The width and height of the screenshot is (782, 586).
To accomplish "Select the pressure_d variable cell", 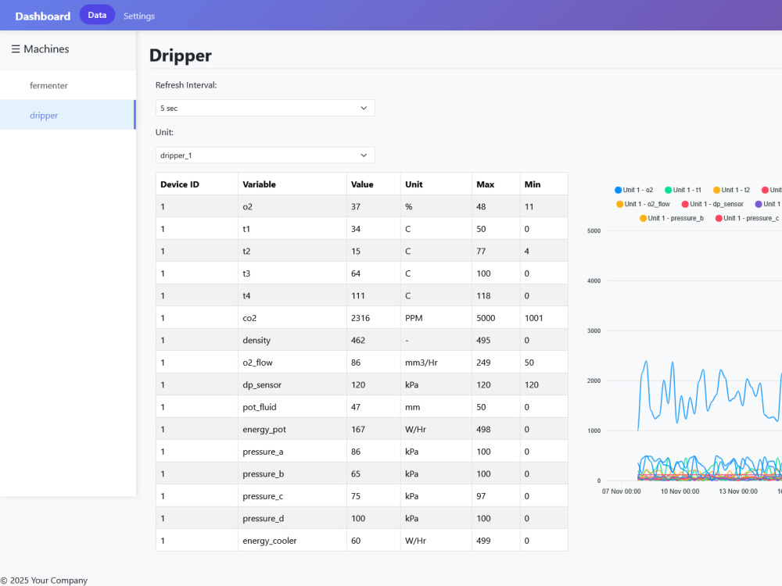I will point(292,518).
